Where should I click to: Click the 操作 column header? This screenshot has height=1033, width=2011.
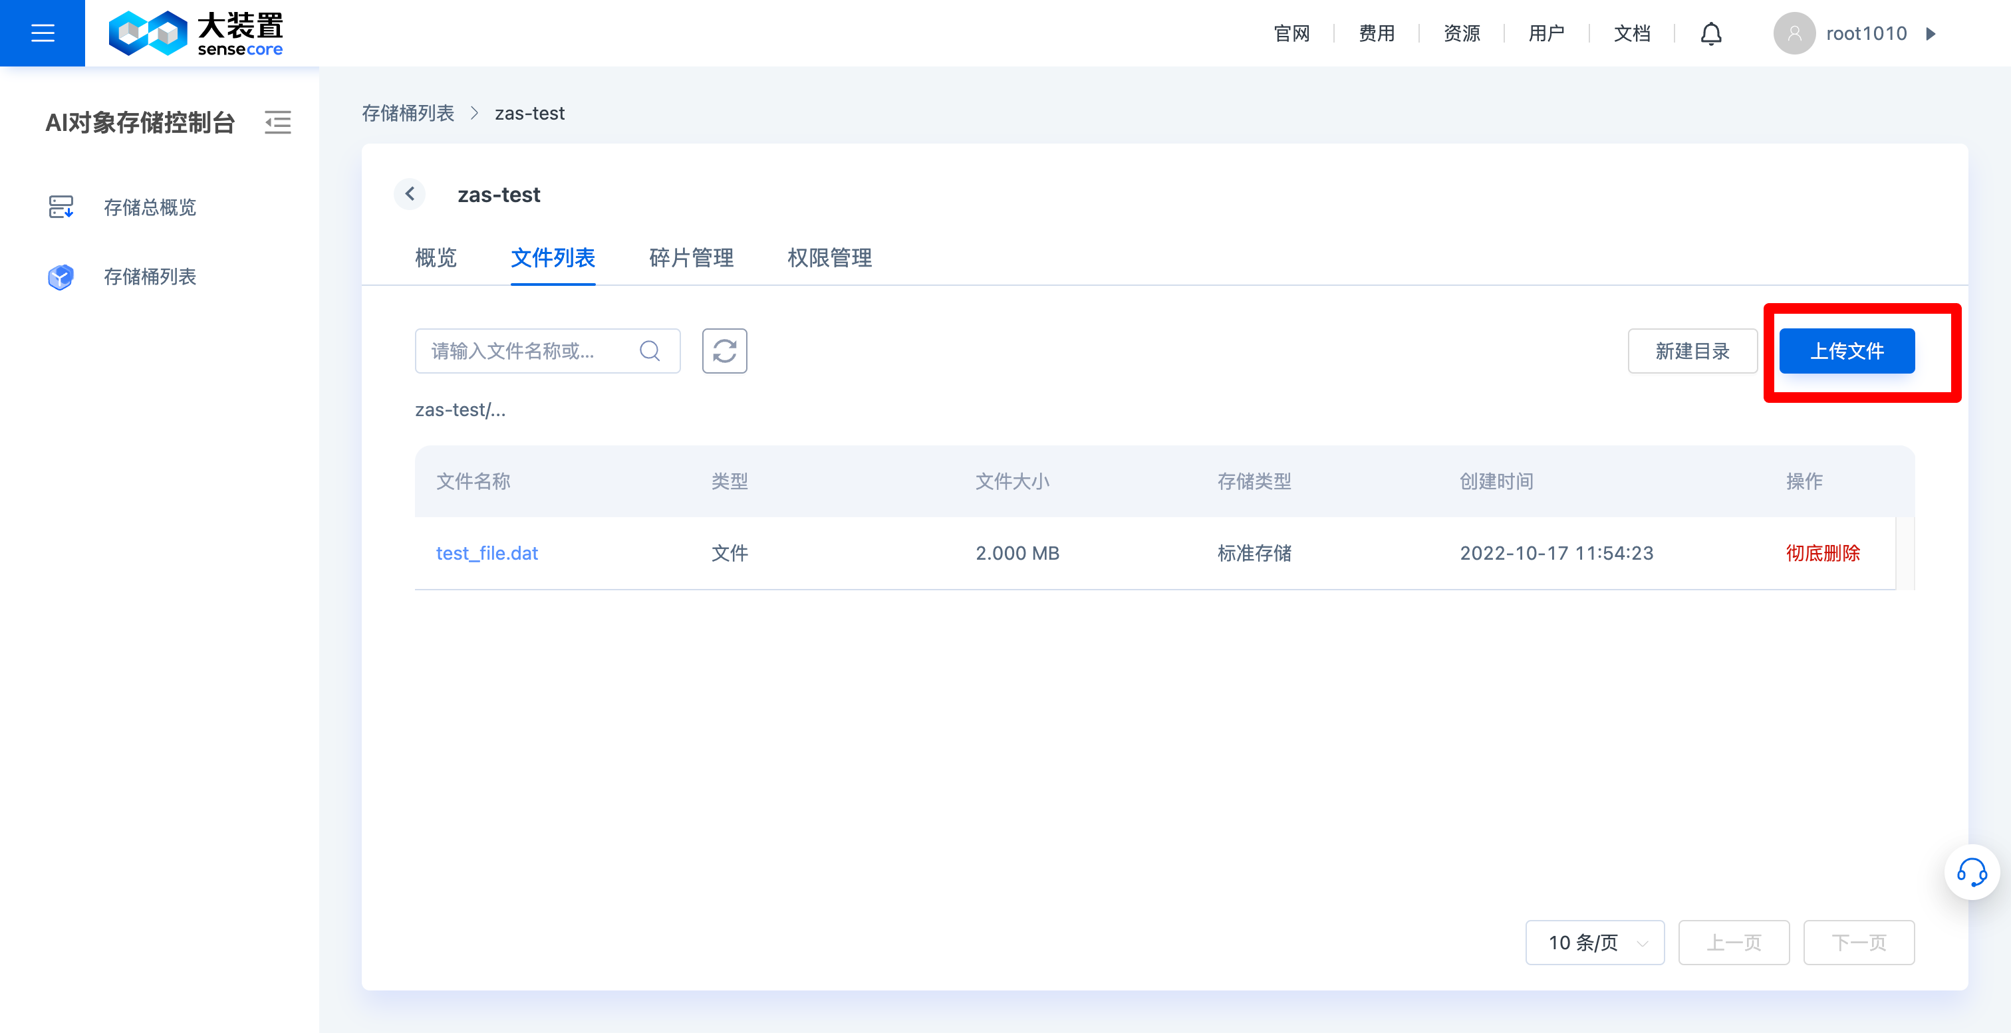pyautogui.click(x=1804, y=481)
